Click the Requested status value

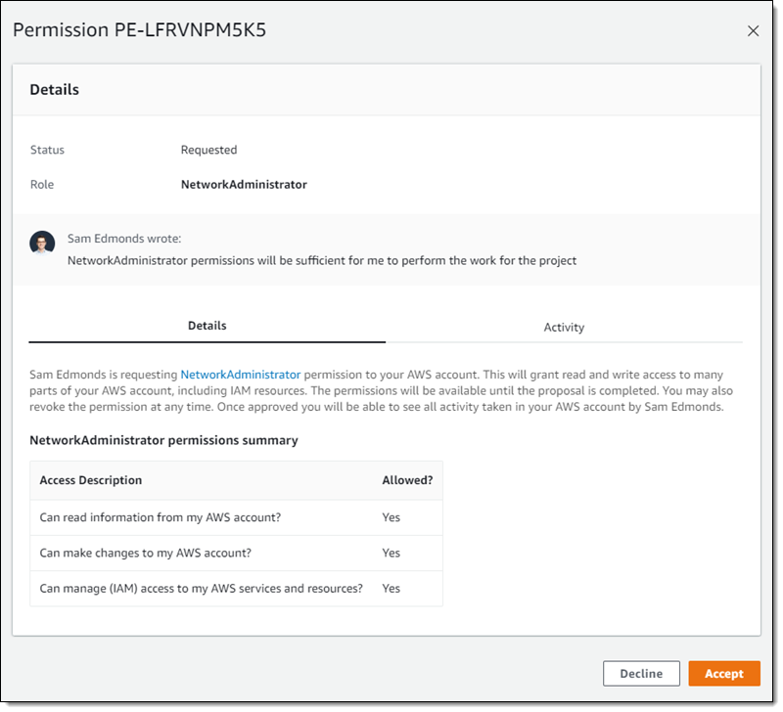(208, 151)
